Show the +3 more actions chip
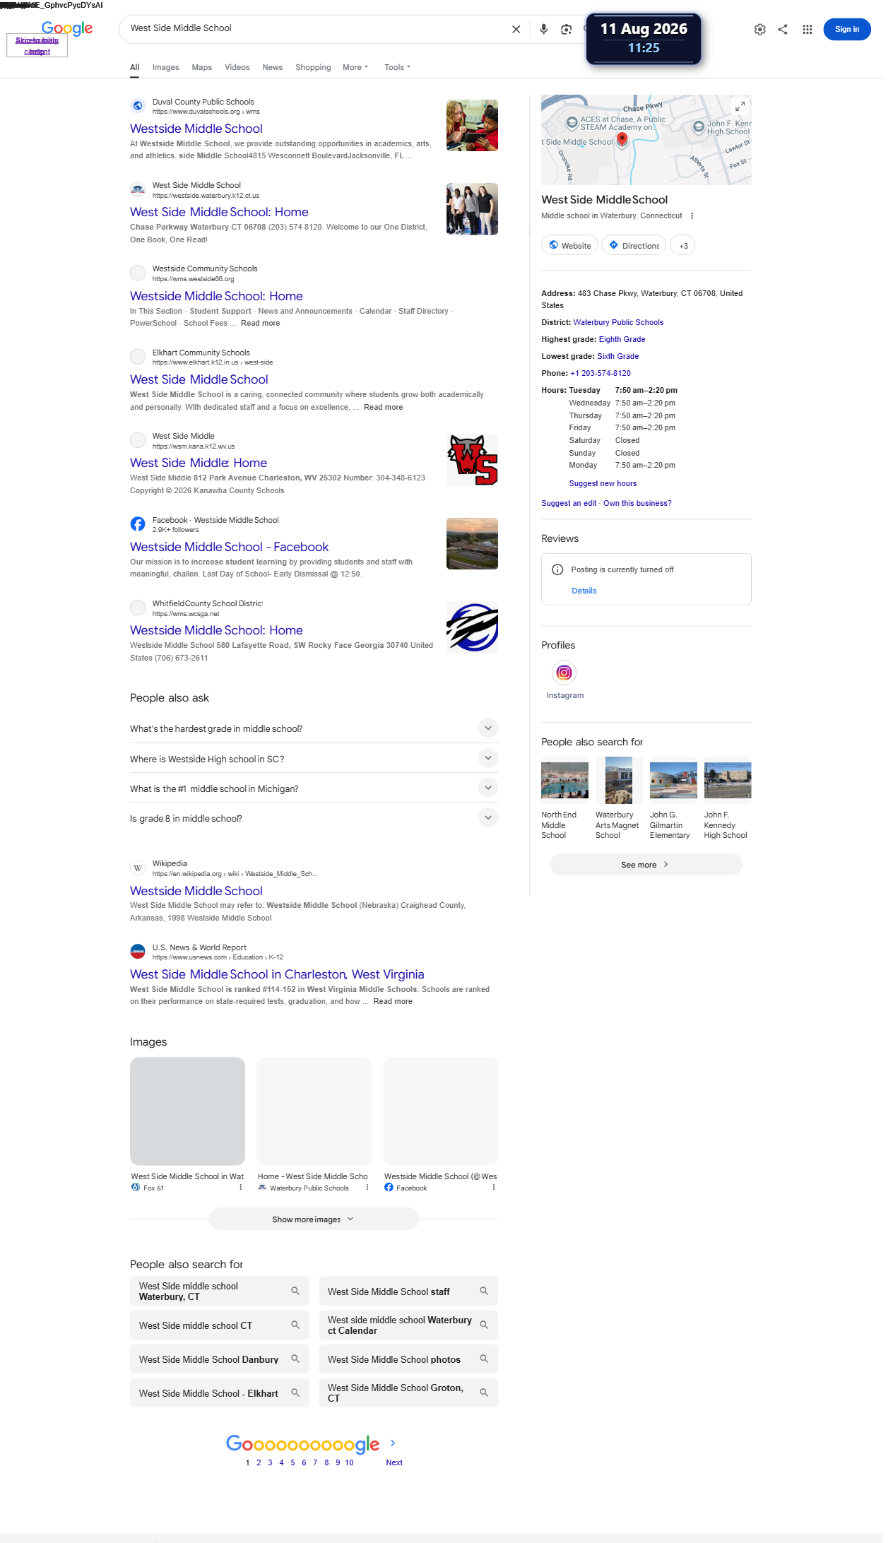The image size is (893, 1543). click(682, 245)
